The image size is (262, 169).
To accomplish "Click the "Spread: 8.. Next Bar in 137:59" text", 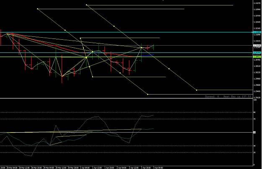I will [228, 97].
